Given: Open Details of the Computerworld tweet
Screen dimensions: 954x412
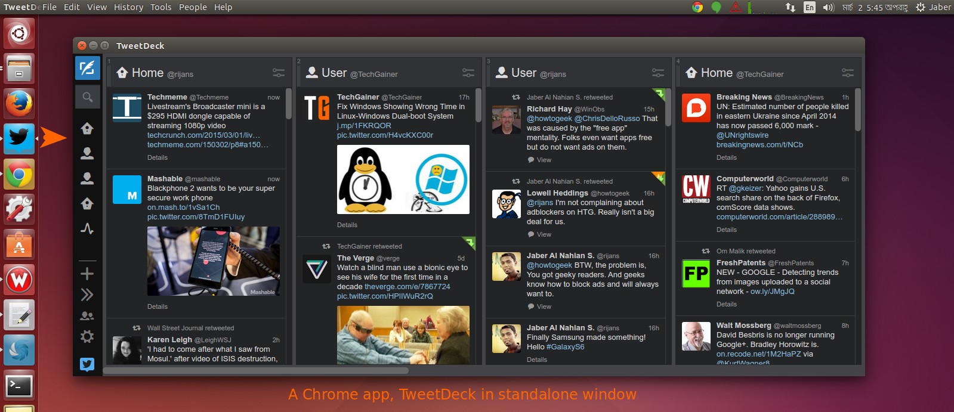Looking at the screenshot, I should click(727, 230).
